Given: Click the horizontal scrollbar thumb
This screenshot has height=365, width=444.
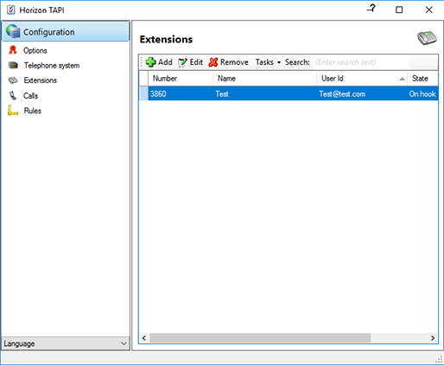Looking at the screenshot, I should click(260, 338).
